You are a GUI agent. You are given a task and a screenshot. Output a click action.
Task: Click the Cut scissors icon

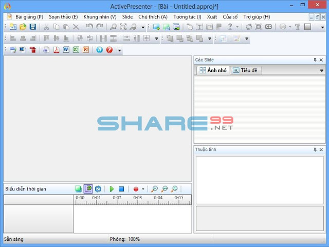46,27
